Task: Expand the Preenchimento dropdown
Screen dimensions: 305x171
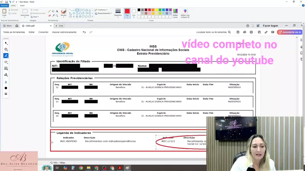Action: (x=104, y=13)
